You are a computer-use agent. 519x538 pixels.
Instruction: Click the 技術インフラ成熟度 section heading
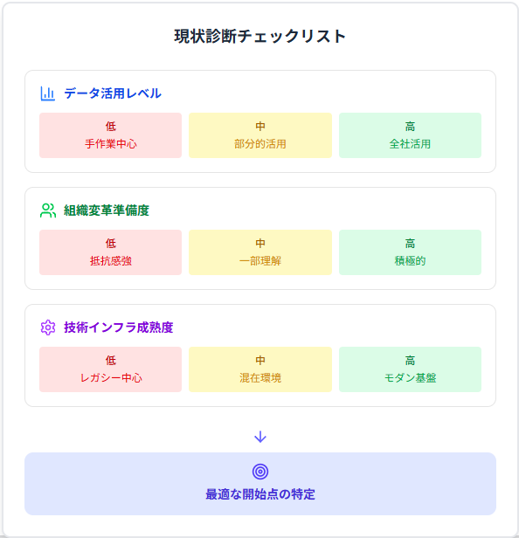pyautogui.click(x=119, y=328)
